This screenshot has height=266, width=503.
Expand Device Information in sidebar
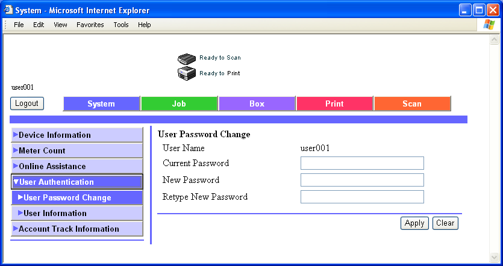tap(77, 135)
